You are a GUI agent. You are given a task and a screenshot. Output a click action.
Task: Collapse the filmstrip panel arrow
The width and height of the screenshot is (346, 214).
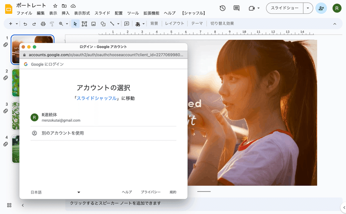(23, 205)
